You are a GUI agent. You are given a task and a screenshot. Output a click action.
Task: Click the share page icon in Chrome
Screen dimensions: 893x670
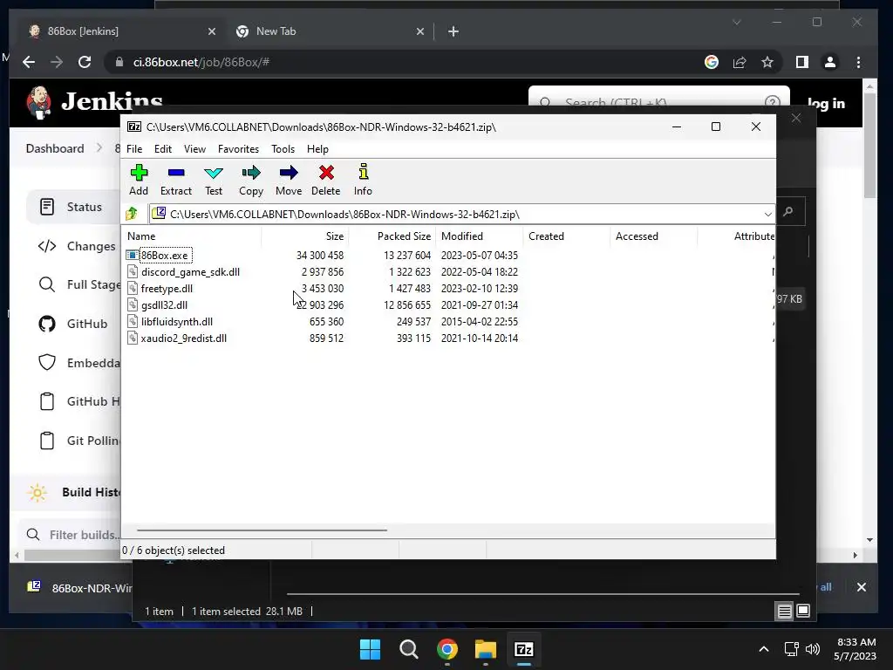[x=740, y=62]
